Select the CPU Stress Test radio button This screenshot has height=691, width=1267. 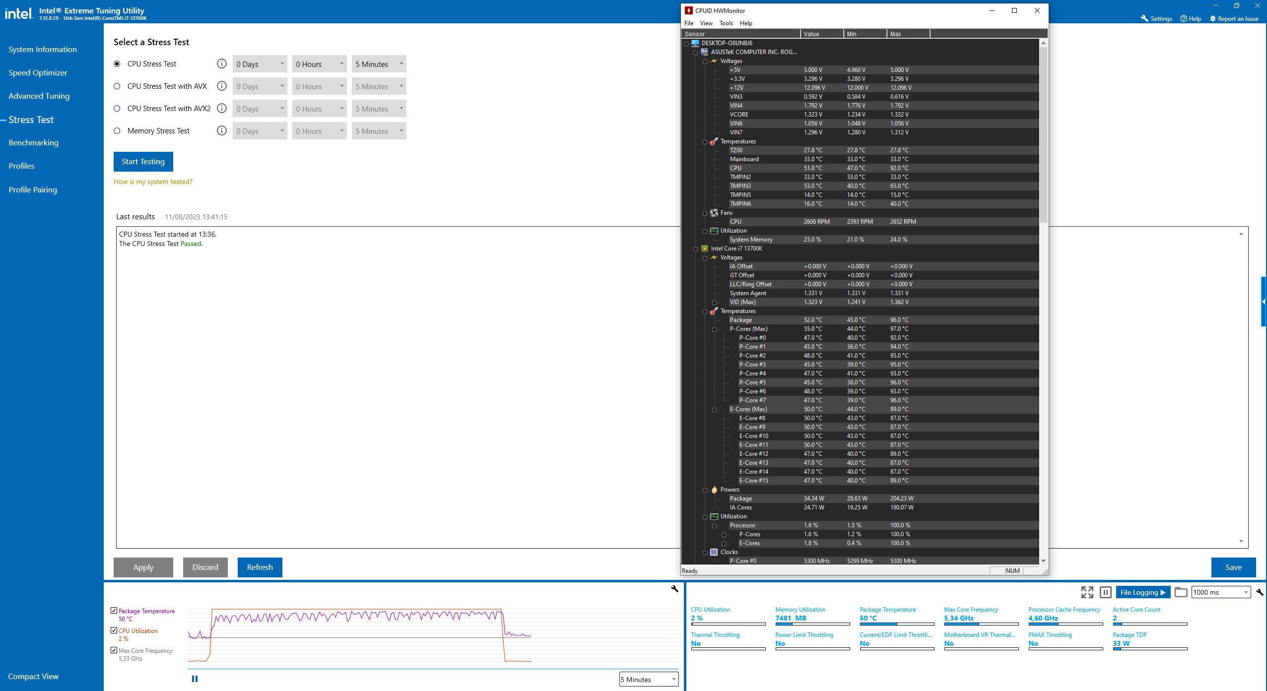click(117, 64)
